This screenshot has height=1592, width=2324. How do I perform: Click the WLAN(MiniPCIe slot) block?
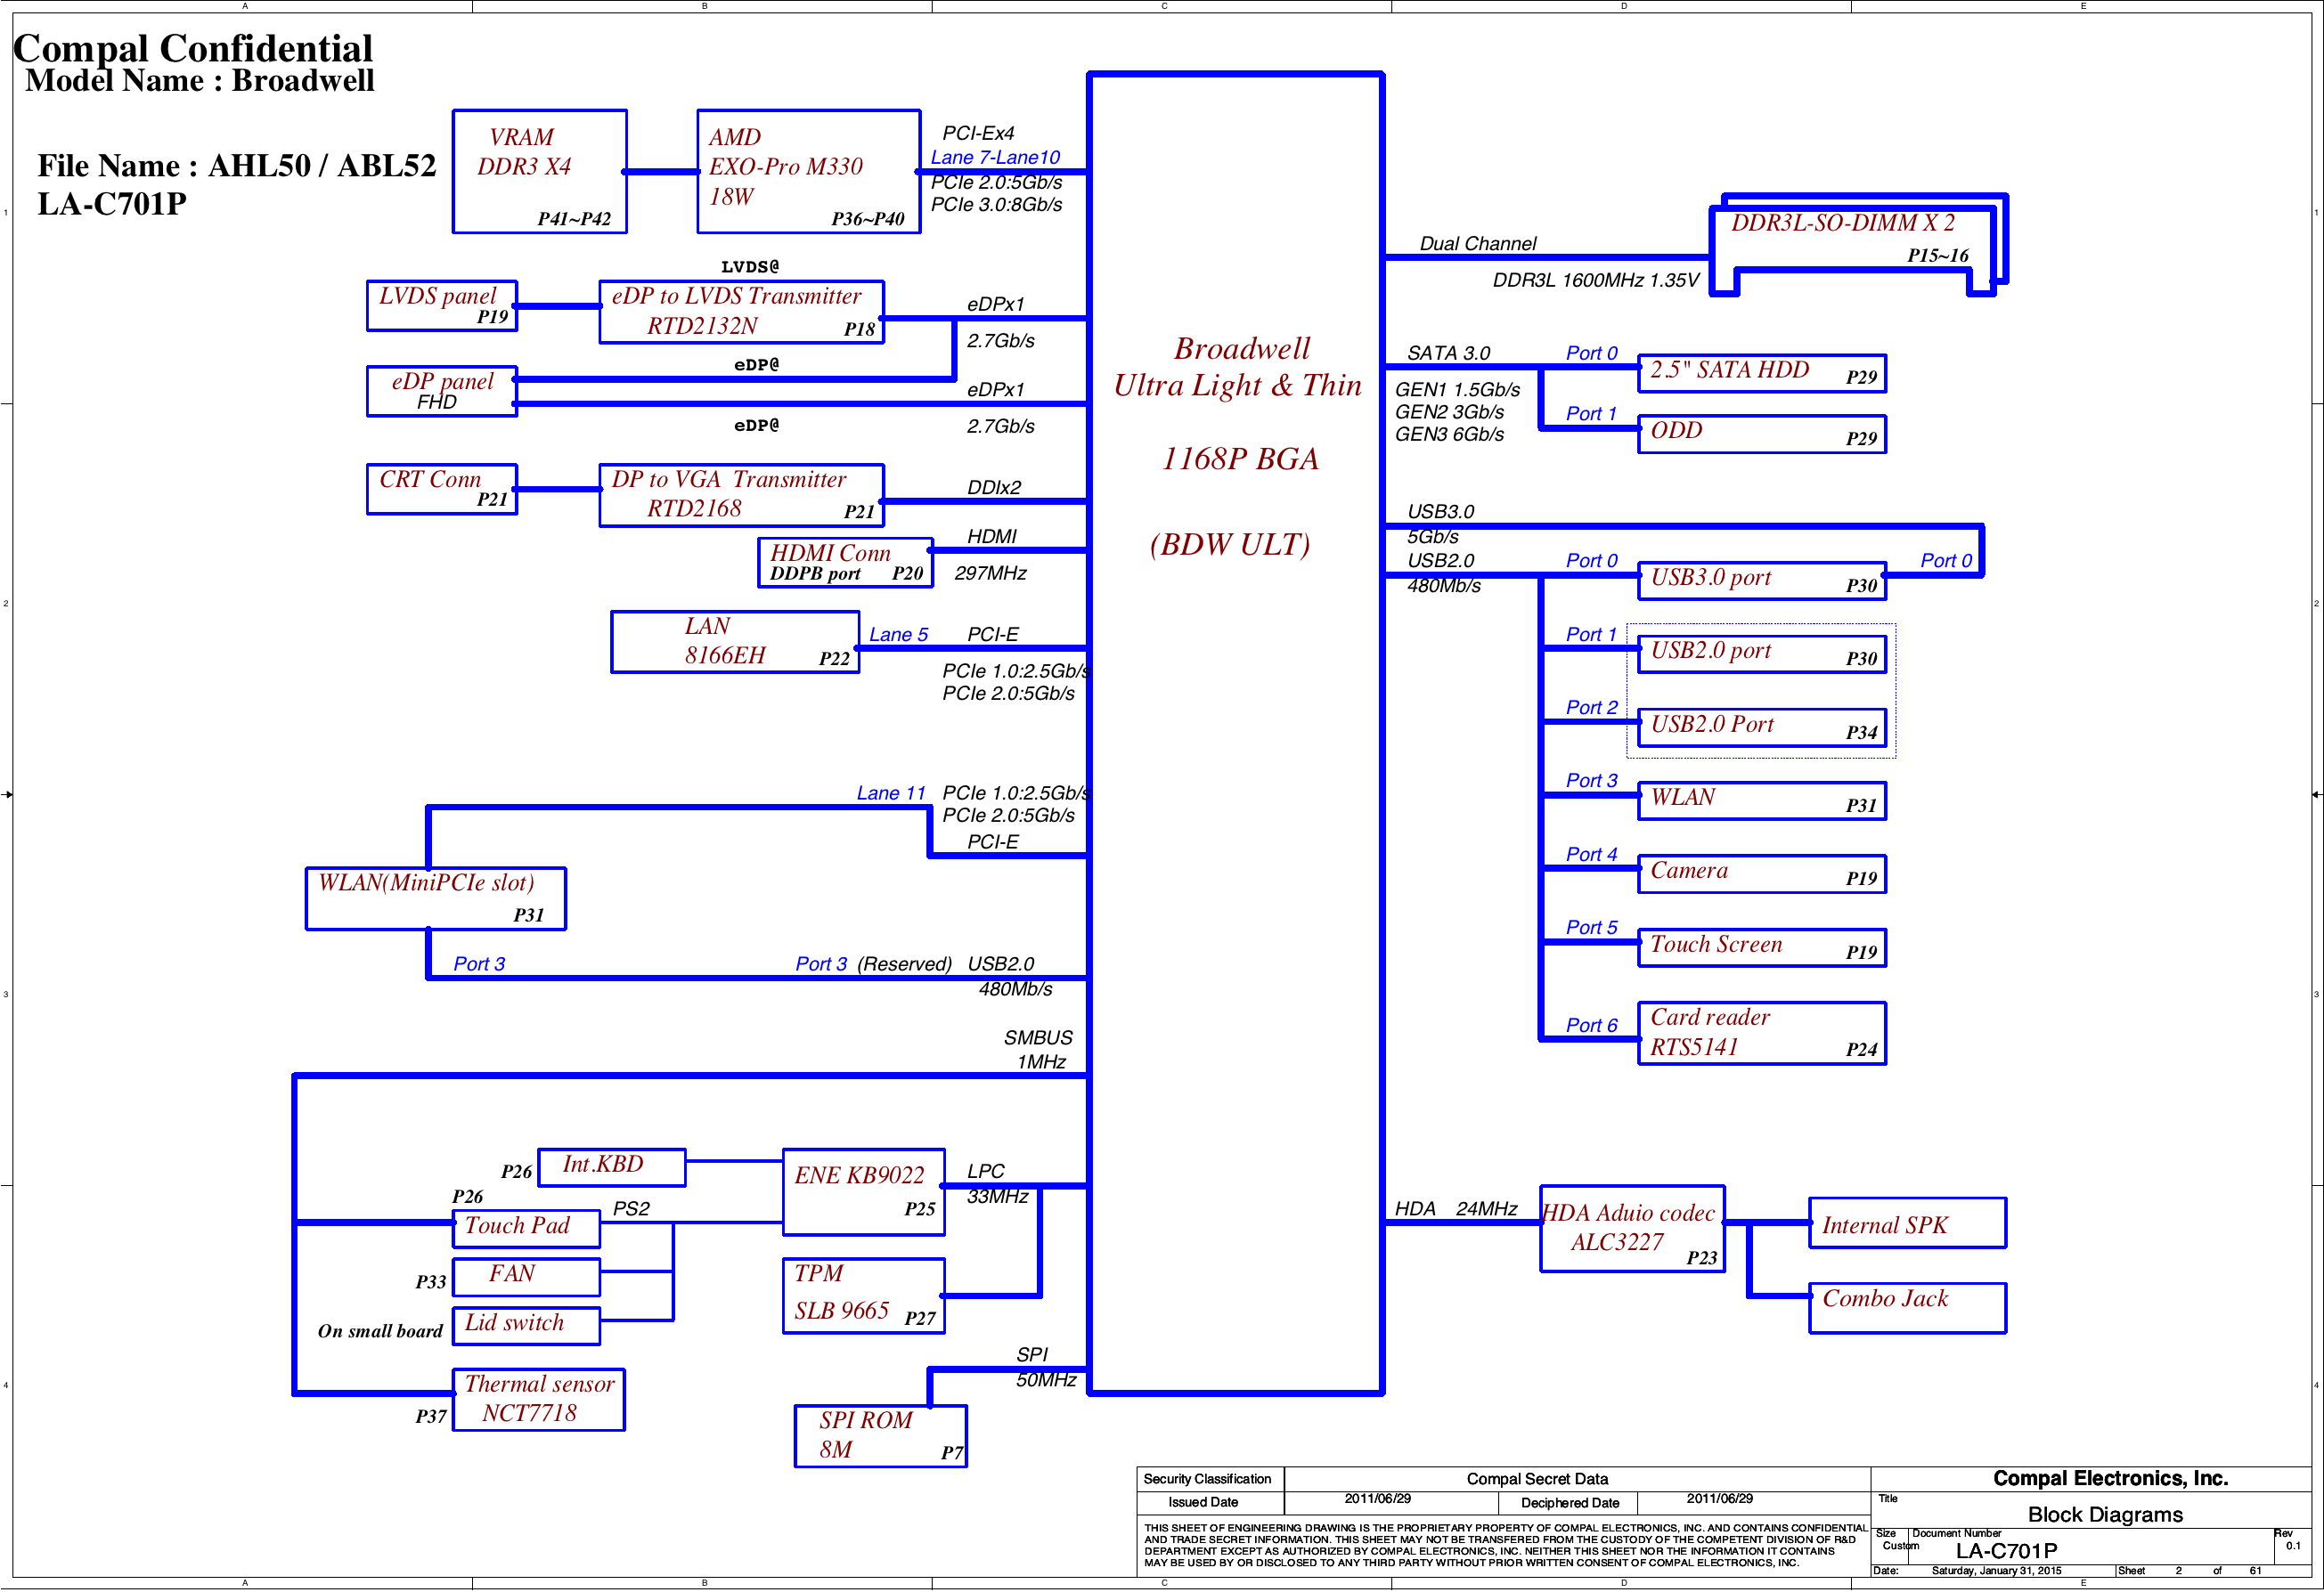pos(435,898)
